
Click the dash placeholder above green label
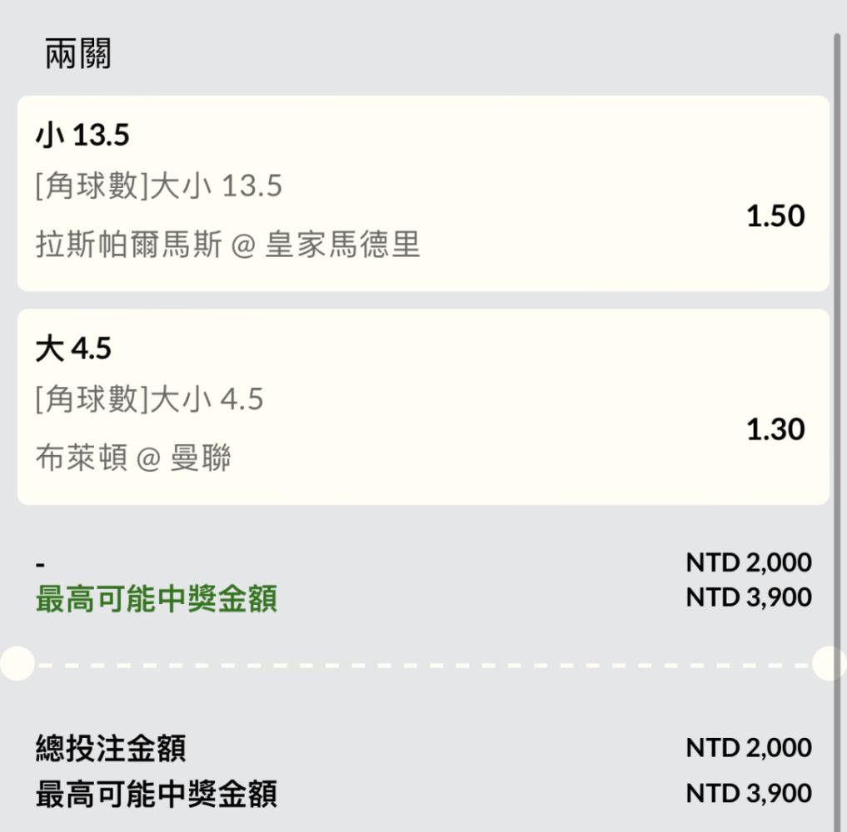(41, 565)
